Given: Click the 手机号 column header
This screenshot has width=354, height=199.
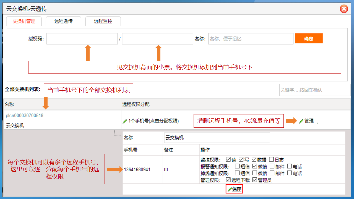Looking at the screenshot, I should point(131,150).
